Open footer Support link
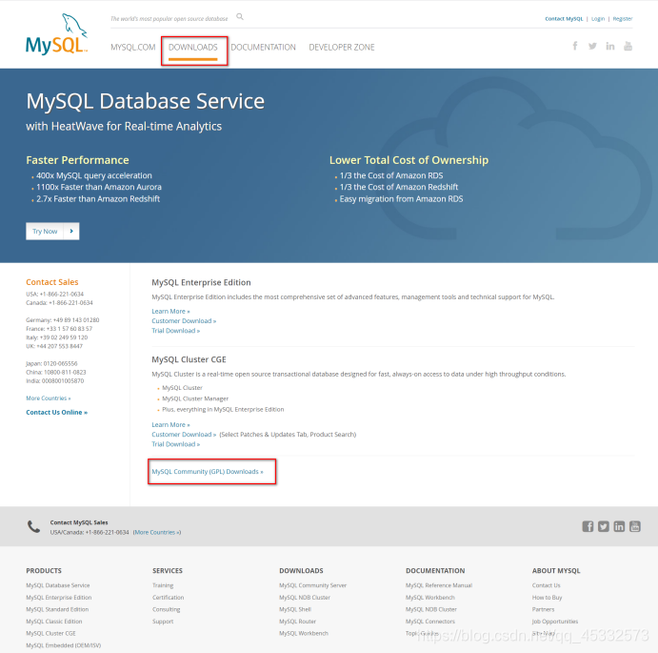 (x=163, y=621)
